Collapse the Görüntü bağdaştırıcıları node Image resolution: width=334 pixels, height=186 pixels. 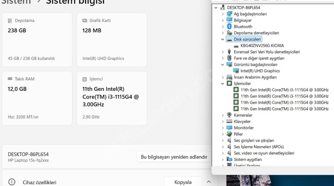[222, 65]
